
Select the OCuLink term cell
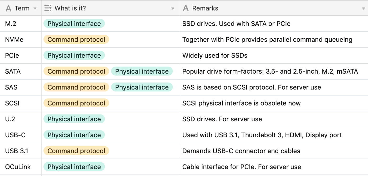point(18,167)
